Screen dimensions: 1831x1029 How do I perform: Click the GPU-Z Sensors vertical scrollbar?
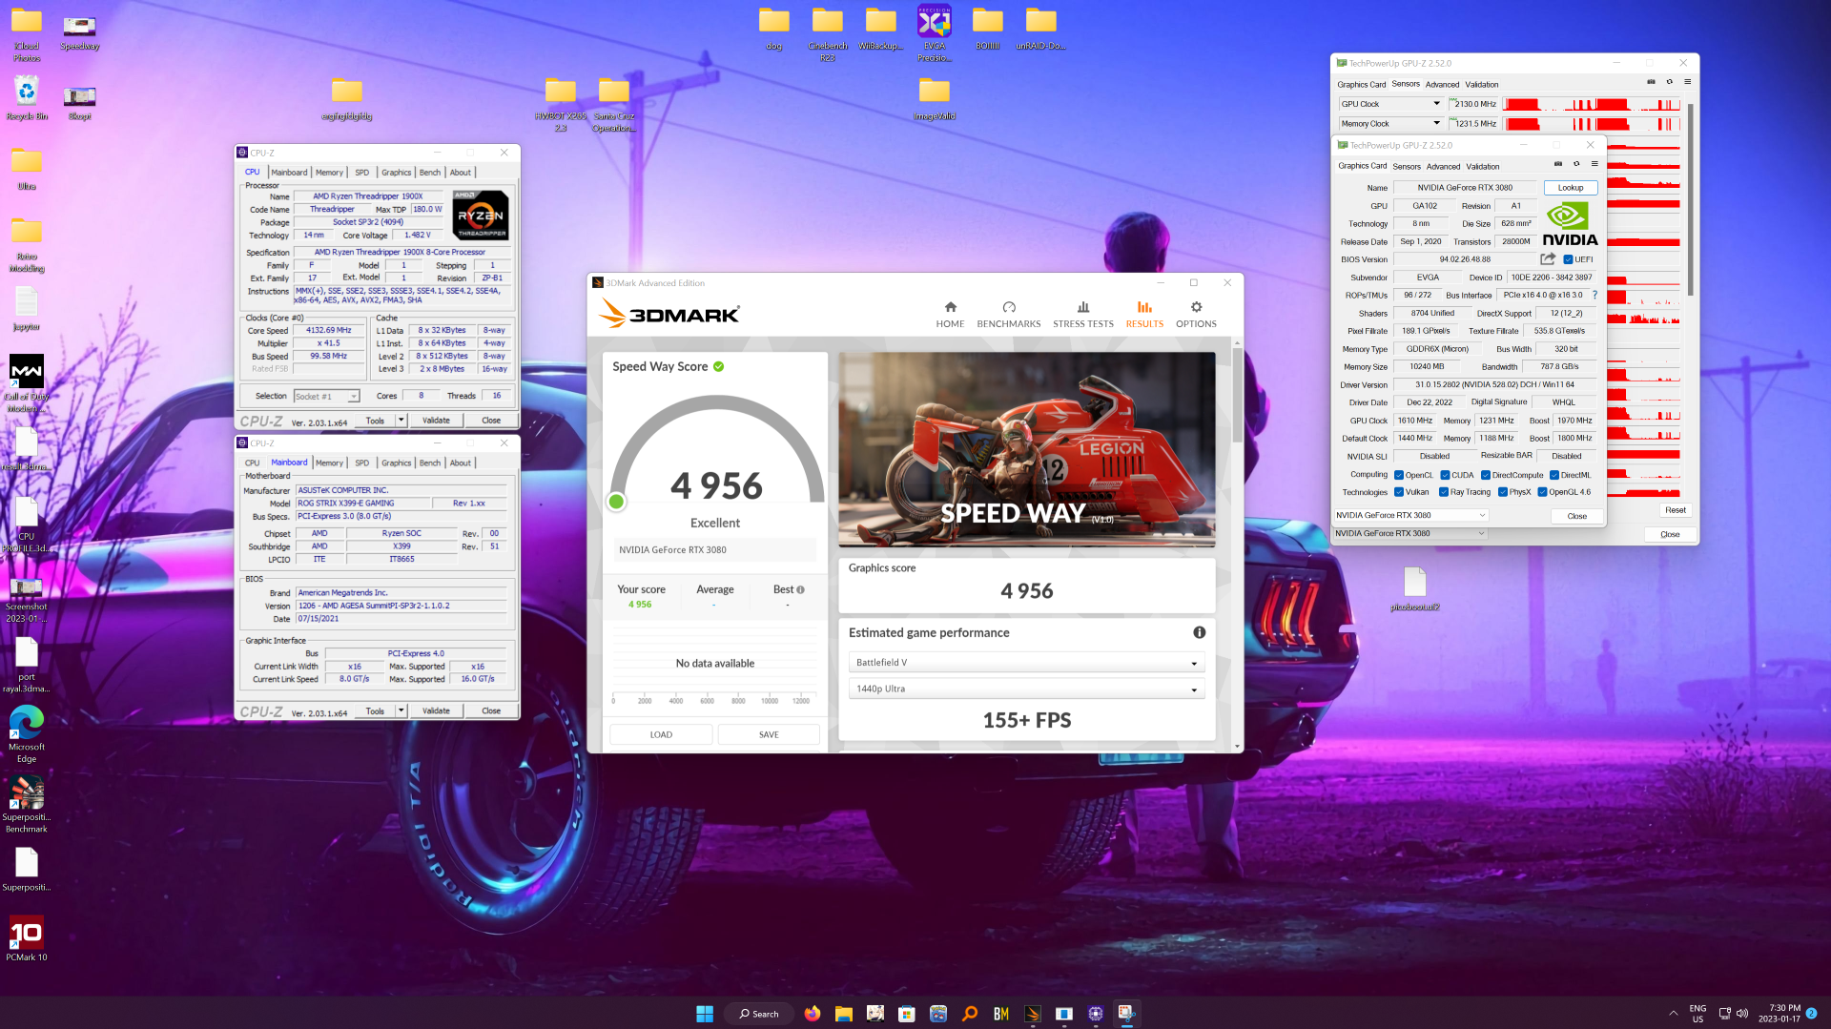click(1691, 198)
